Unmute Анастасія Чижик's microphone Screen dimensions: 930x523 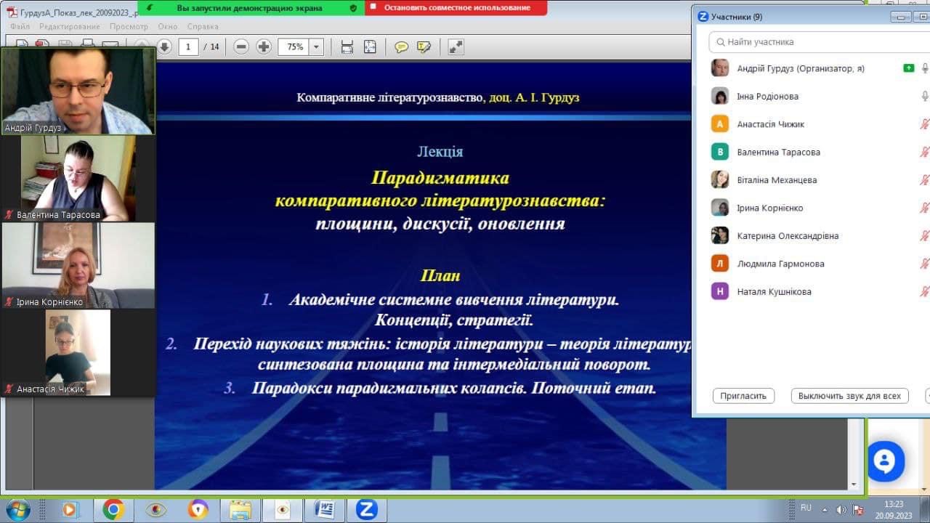tap(925, 124)
